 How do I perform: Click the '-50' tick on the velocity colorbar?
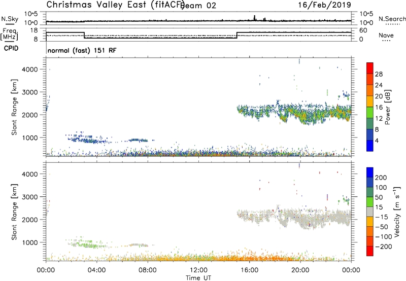(382, 227)
